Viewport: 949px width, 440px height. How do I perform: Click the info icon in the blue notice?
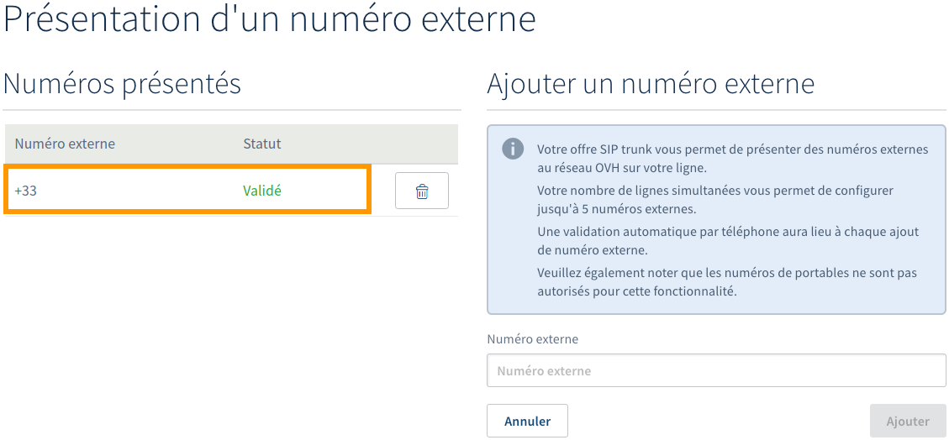[x=512, y=149]
